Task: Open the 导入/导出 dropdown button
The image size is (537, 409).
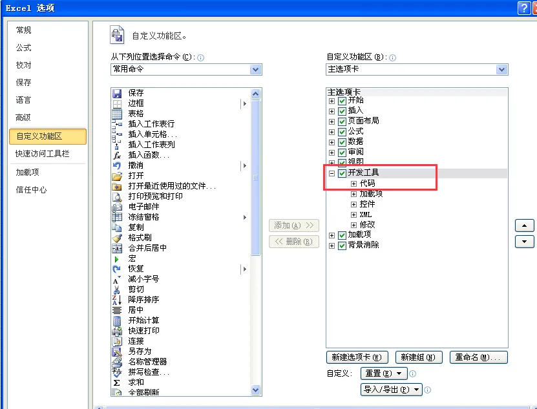Action: point(392,390)
